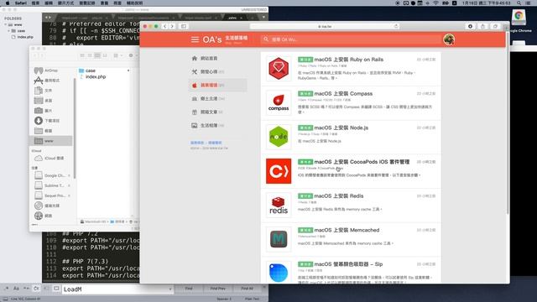This screenshot has height=302, width=537.
Task: Select the red Apple category in the blog sidebar
Action: pos(217,85)
